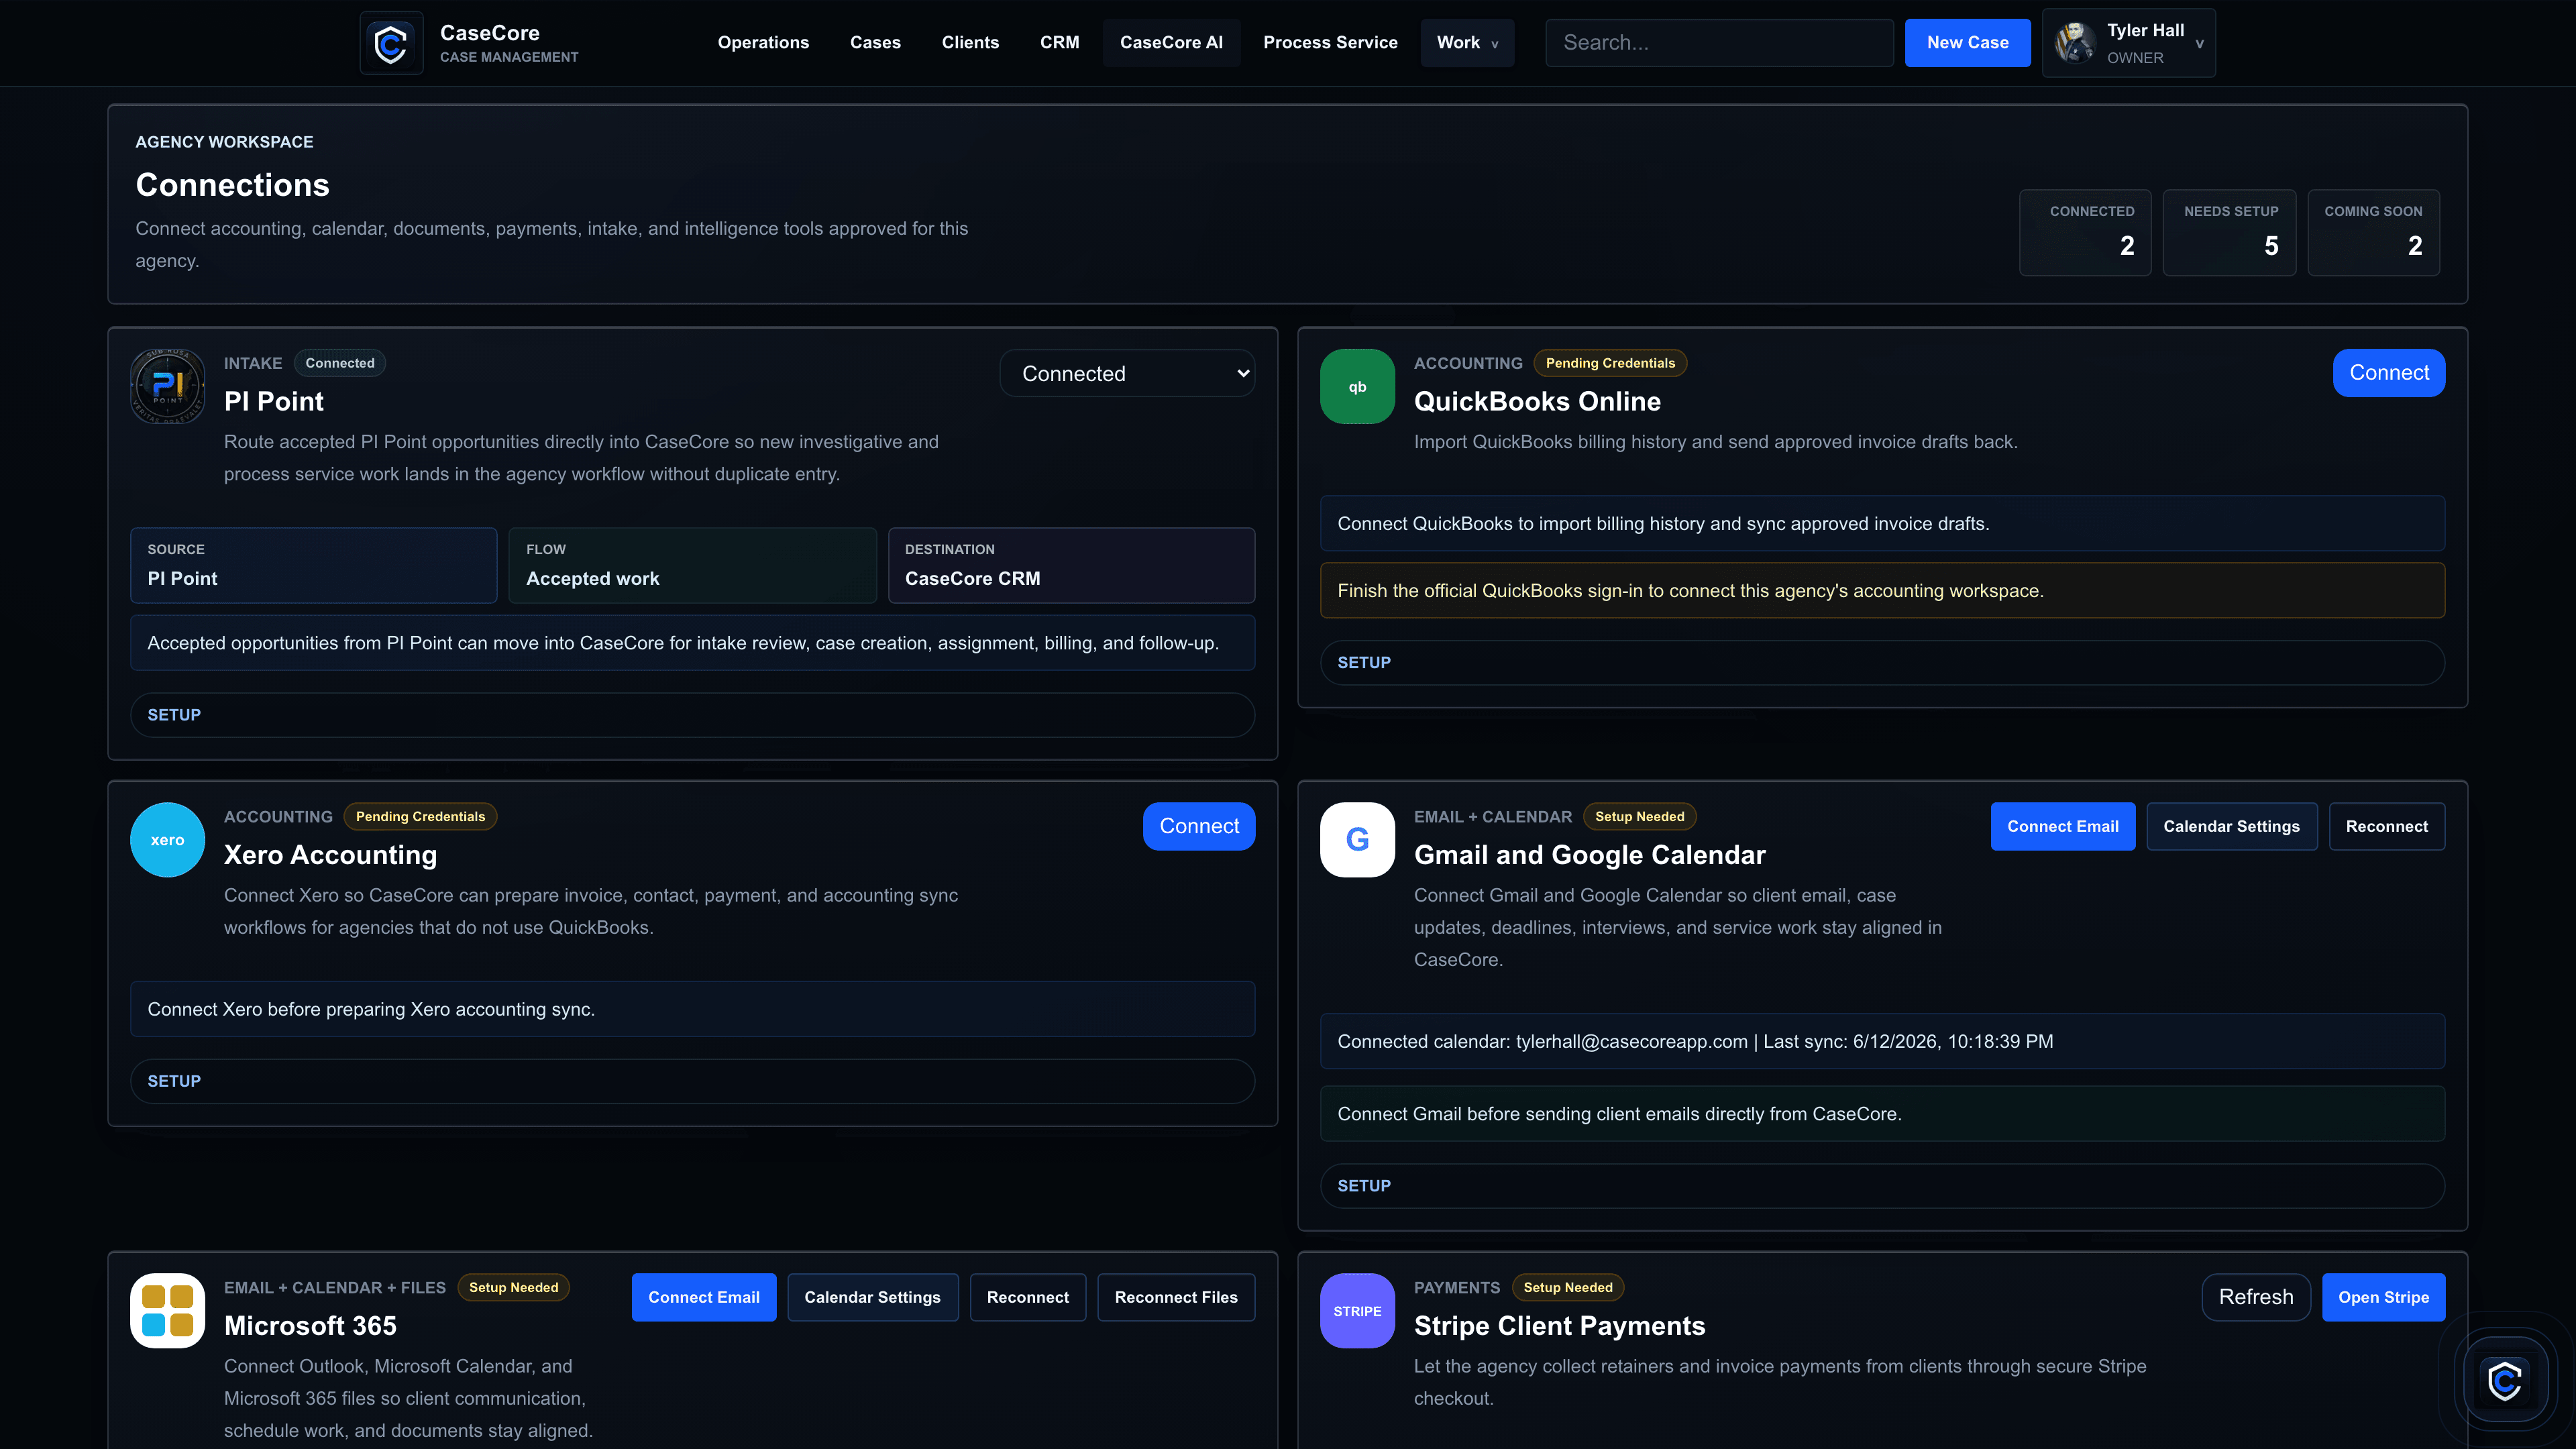The image size is (2576, 1449).
Task: Click the Microsoft 365 title
Action: click(x=310, y=1326)
